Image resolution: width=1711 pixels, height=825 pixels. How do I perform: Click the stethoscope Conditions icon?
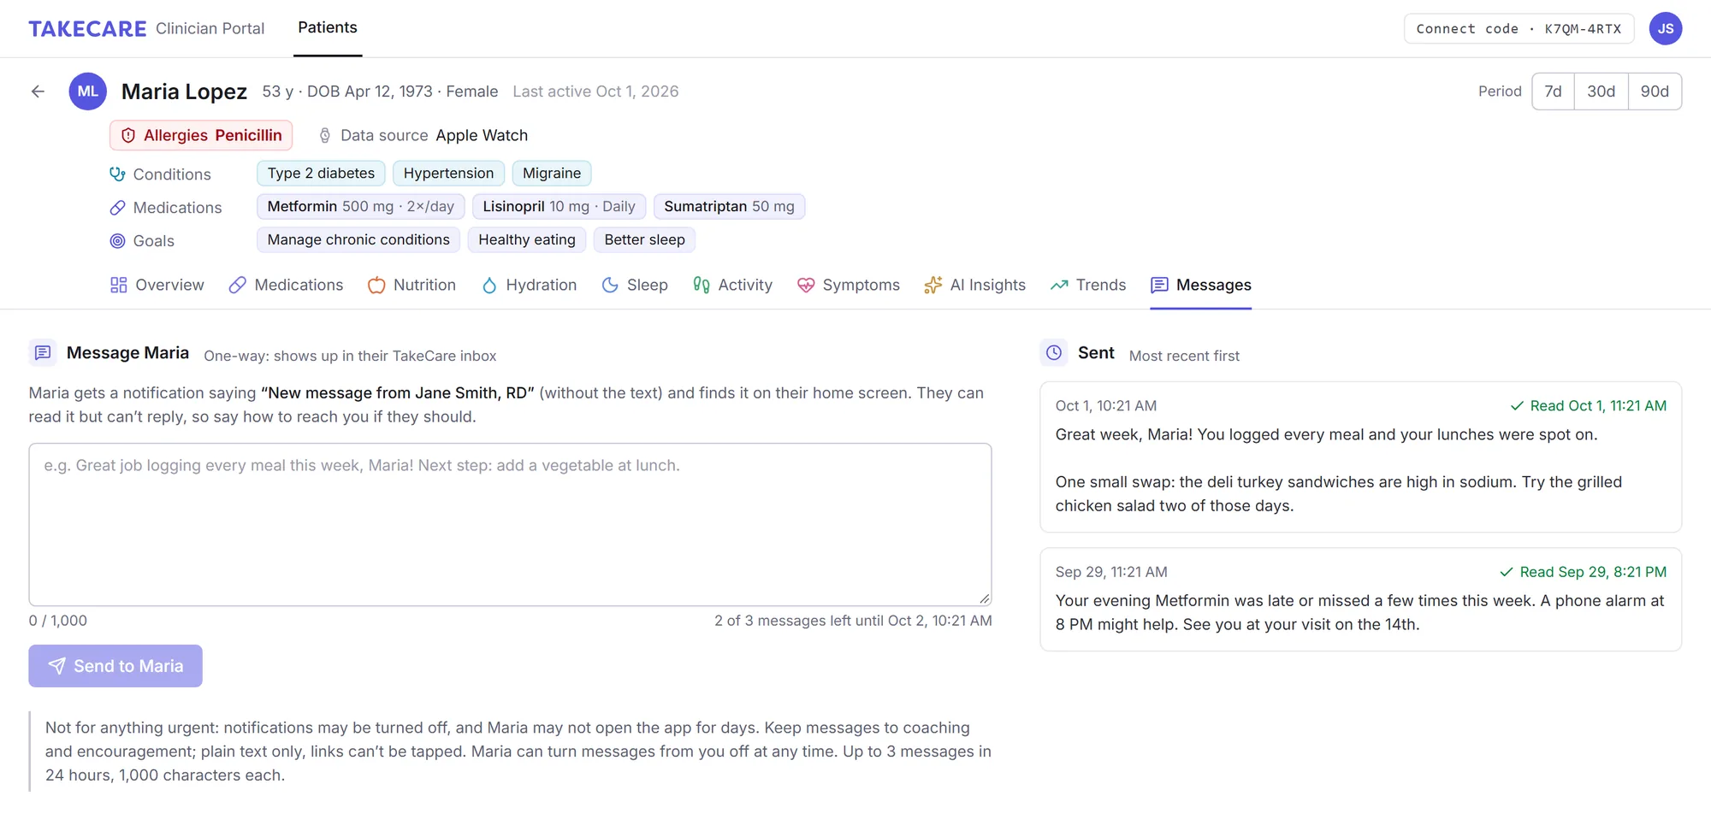pos(117,174)
